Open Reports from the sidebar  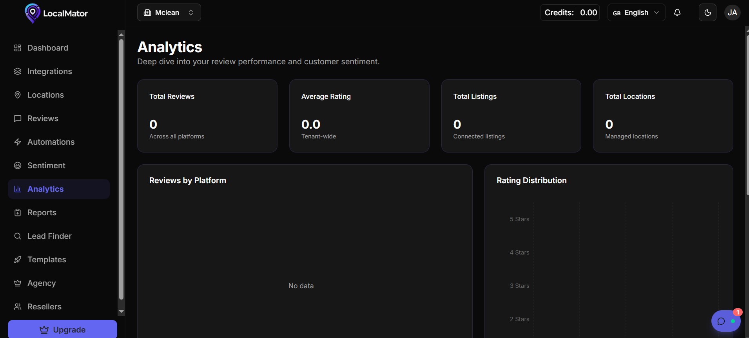pos(59,213)
